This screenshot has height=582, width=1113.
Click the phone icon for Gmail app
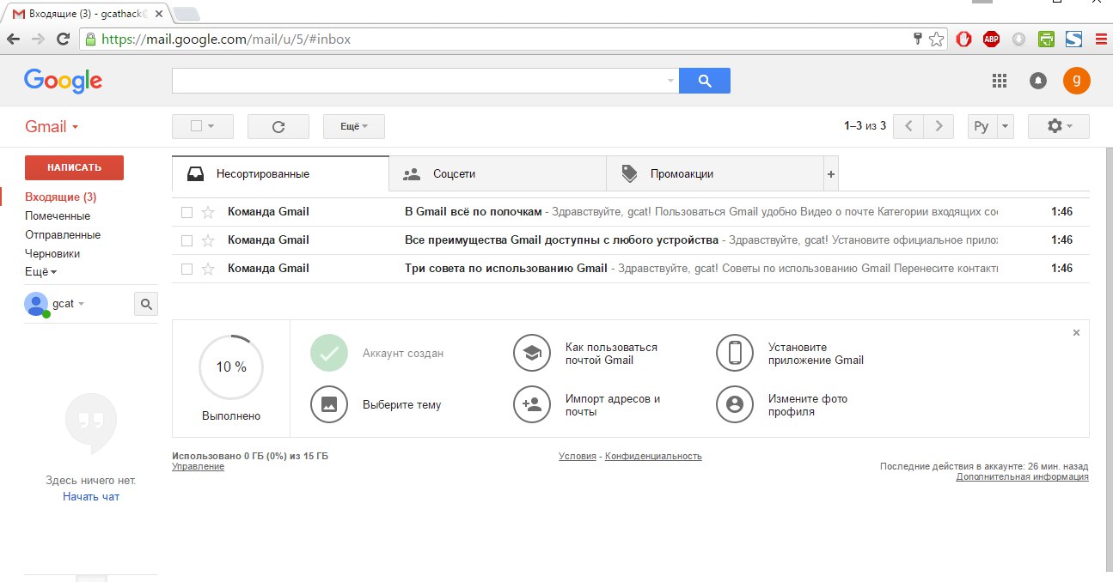(735, 353)
